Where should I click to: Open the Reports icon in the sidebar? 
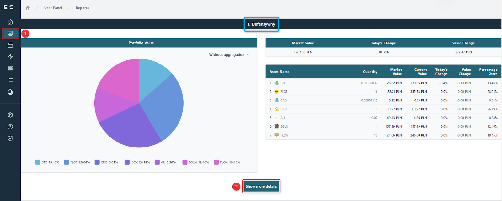pos(10,33)
